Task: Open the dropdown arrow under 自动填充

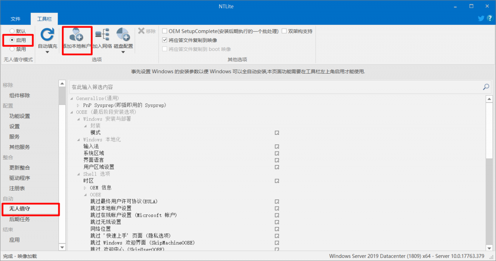Action: pos(47,52)
